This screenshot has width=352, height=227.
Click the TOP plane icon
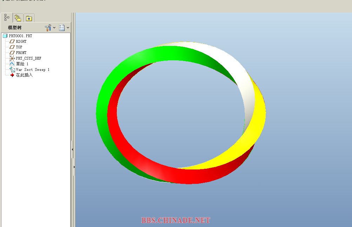click(12, 47)
